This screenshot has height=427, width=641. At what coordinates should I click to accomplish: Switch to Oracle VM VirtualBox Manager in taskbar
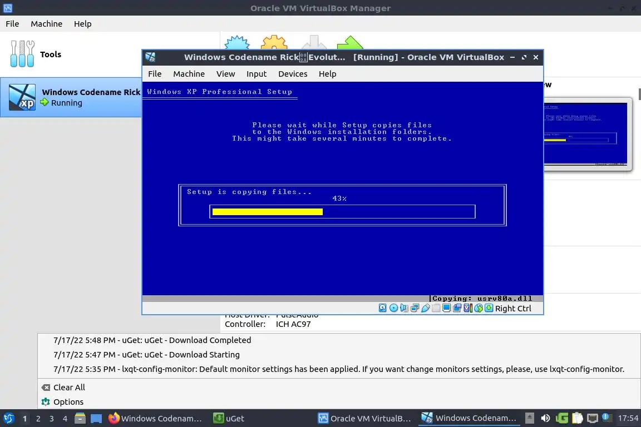click(365, 418)
